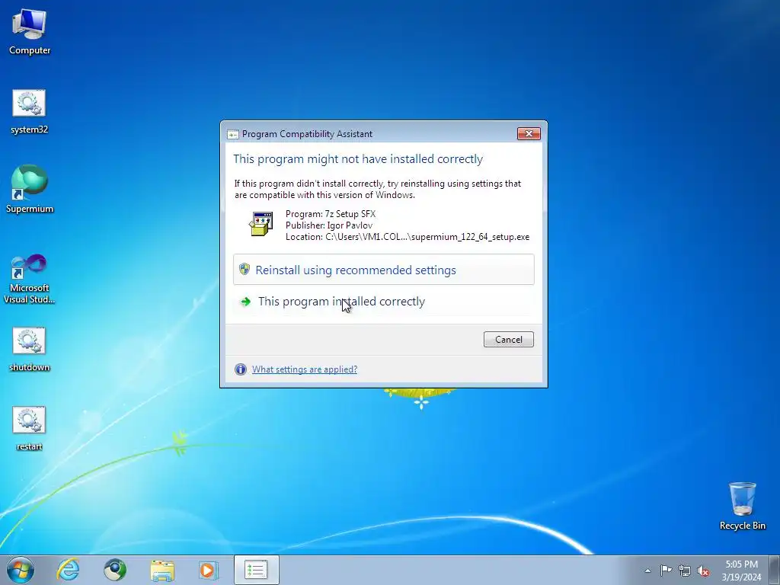Screen dimensions: 780x585
Task: Select the Recycle Bin icon
Action: point(742,506)
